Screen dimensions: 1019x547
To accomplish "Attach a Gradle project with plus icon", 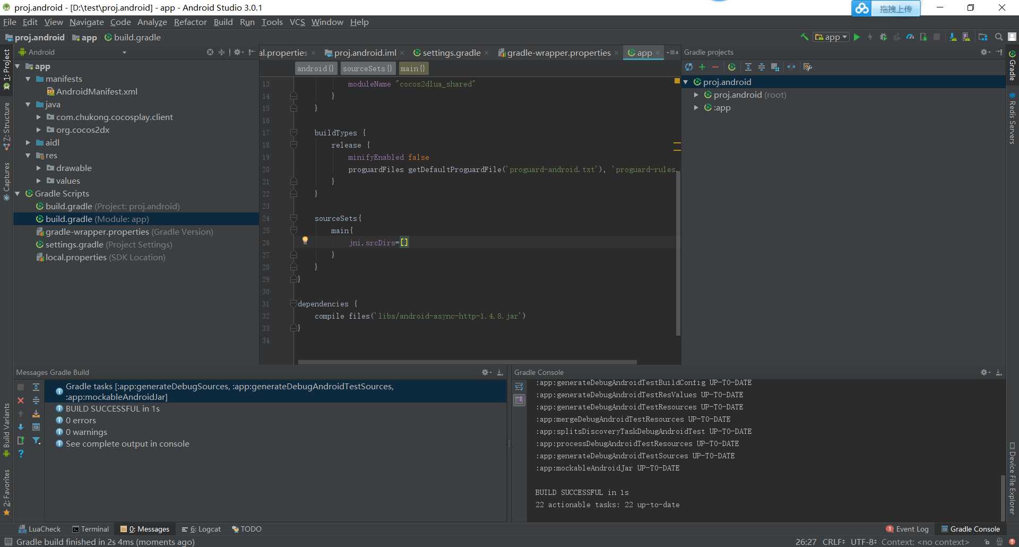I will [702, 67].
